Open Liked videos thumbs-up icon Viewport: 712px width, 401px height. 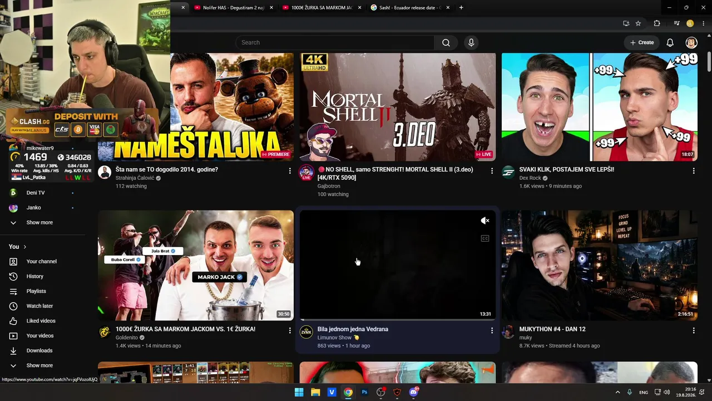tap(13, 321)
